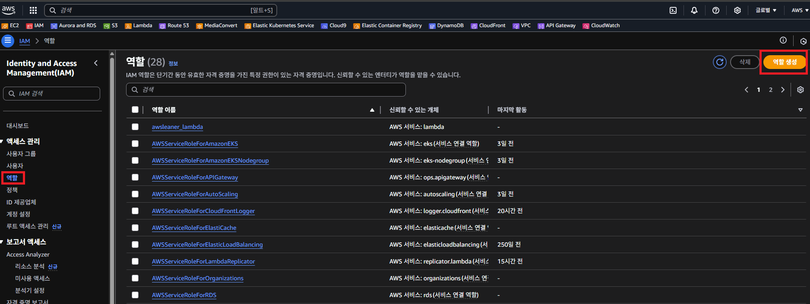Image resolution: width=810 pixels, height=304 pixels.
Task: Open Route 53 favorites shortcut
Action: click(174, 26)
